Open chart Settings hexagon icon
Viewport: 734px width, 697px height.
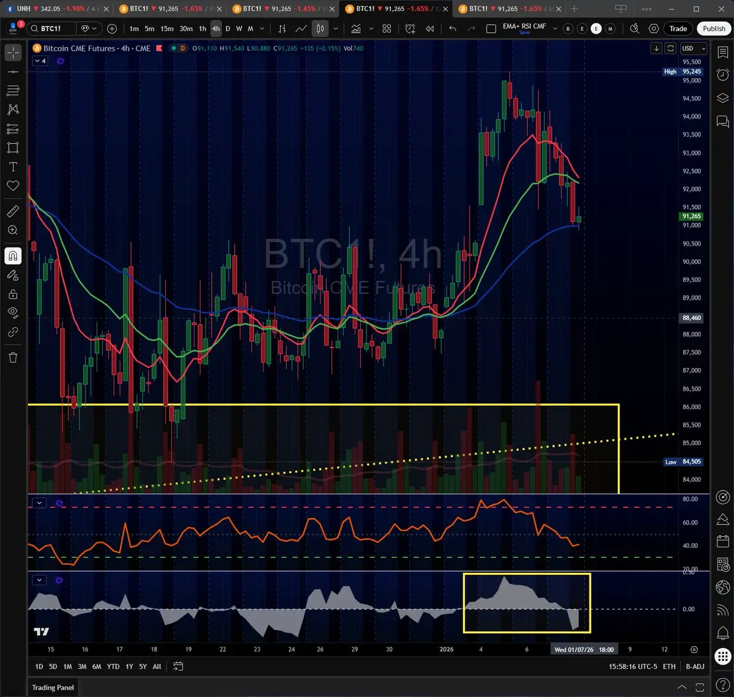654,29
